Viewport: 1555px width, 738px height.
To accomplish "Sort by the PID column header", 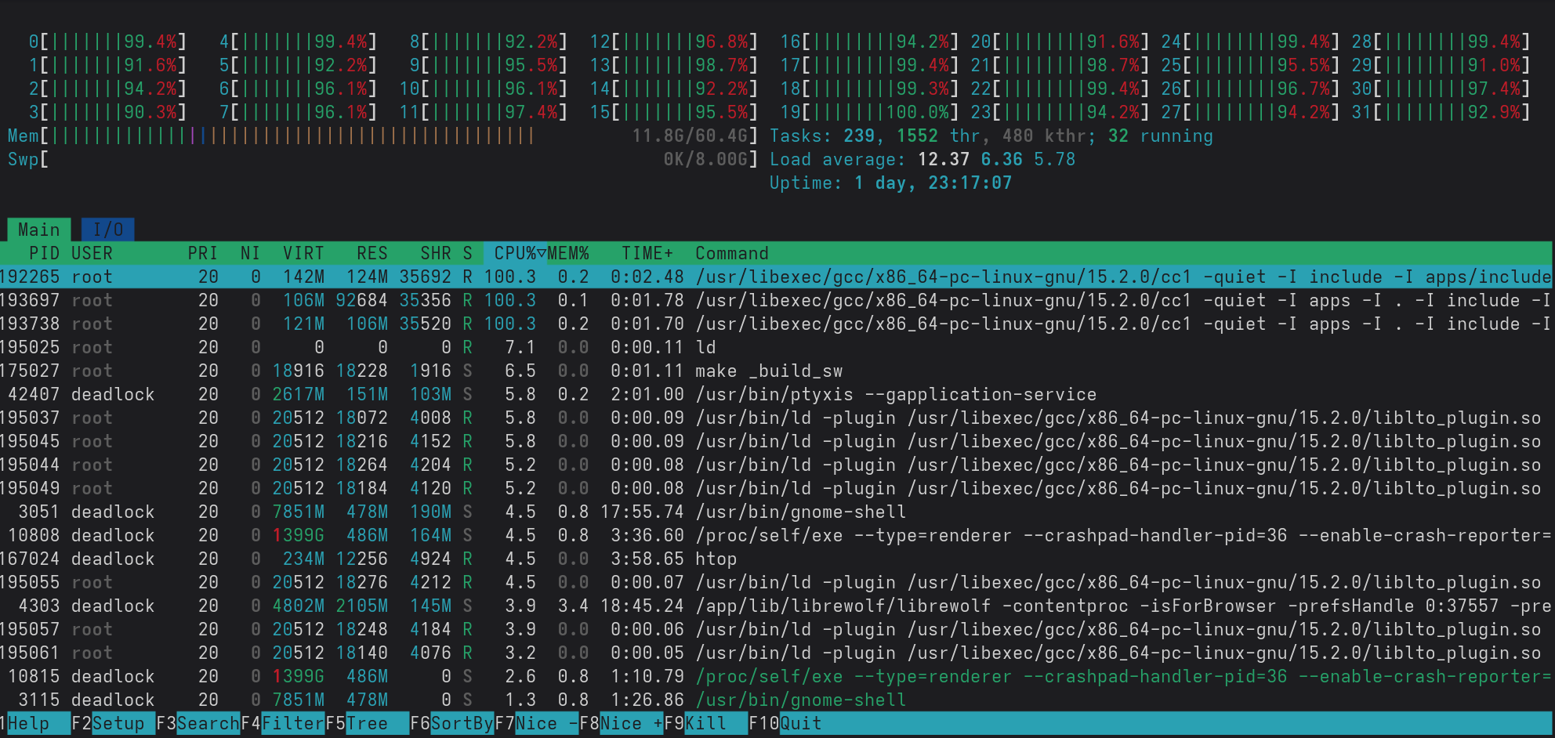I will pos(44,253).
